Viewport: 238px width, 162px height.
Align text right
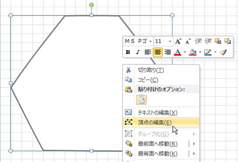168,52
